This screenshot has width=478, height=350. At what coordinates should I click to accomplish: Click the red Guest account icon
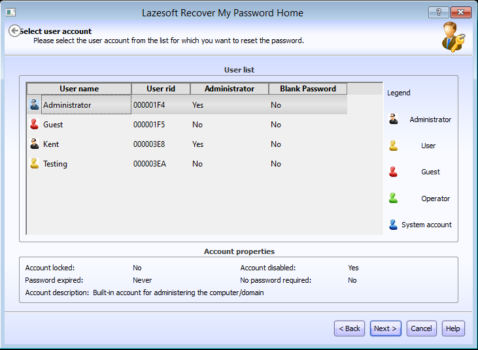[35, 124]
